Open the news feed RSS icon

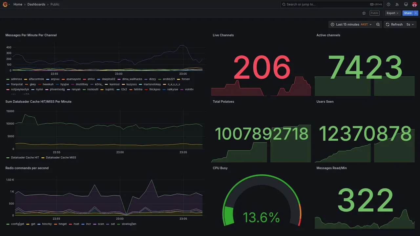pos(397,4)
